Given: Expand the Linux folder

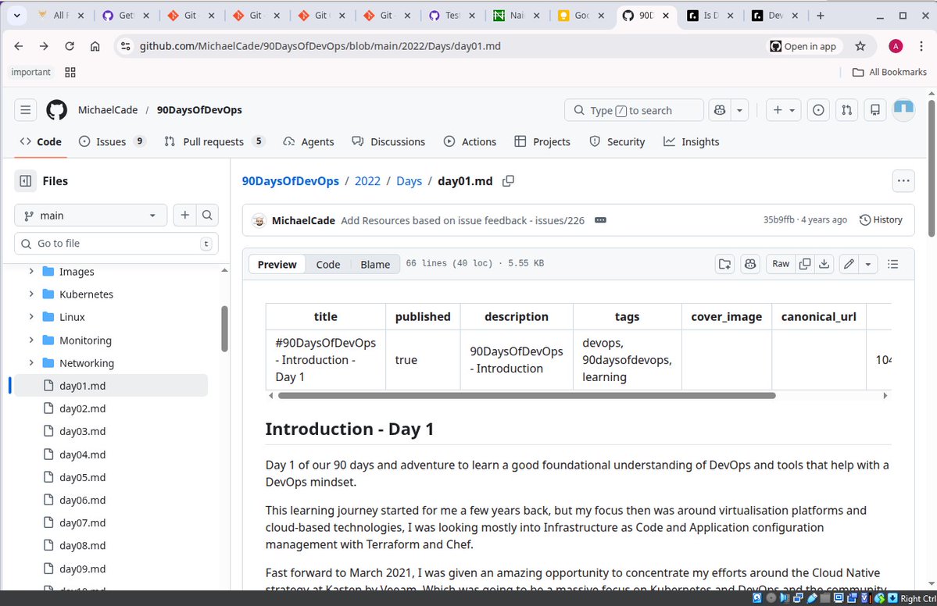Looking at the screenshot, I should click(x=31, y=317).
